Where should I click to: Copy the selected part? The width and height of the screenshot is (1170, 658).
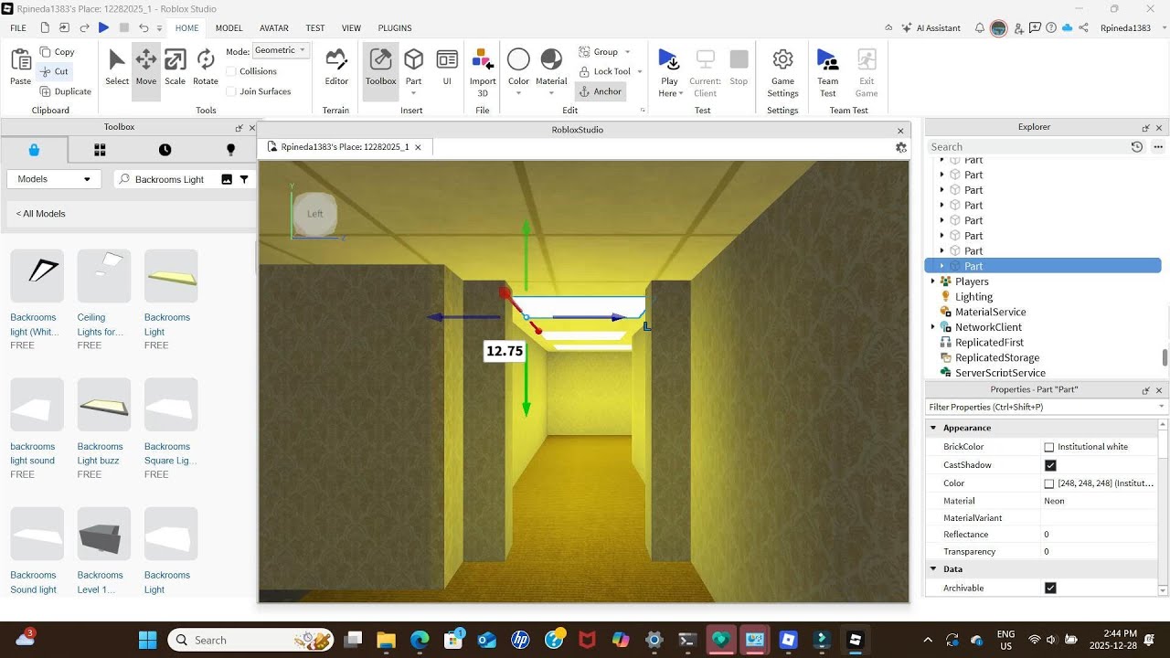pyautogui.click(x=58, y=52)
